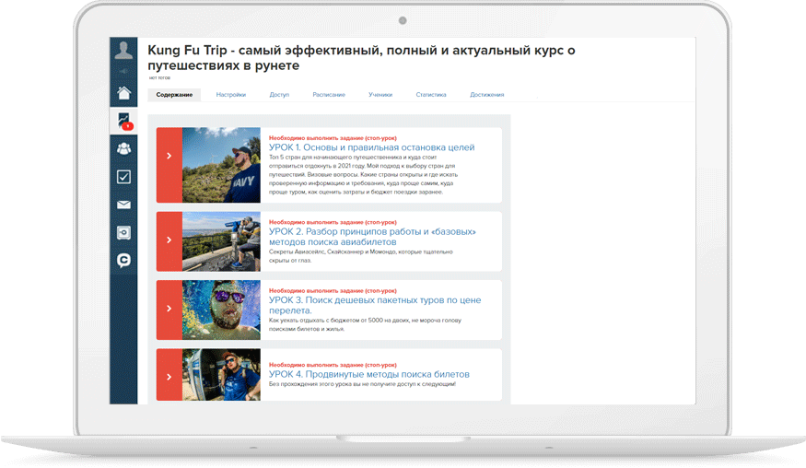Switch to the Доступ tab
This screenshot has height=468, width=806.
[x=279, y=95]
